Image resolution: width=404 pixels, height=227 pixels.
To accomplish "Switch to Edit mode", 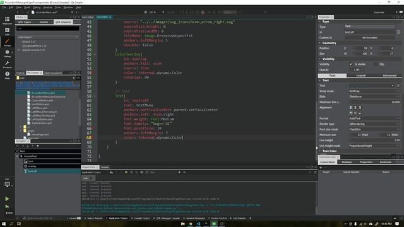I will (x=7, y=31).
